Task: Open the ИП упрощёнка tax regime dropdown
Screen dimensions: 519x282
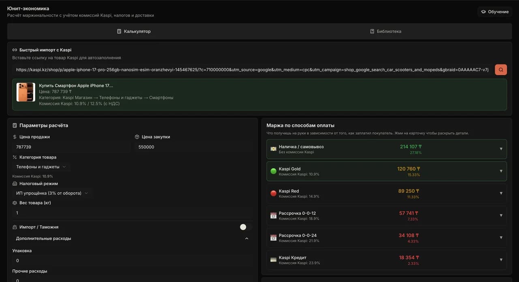Action: 52,193
